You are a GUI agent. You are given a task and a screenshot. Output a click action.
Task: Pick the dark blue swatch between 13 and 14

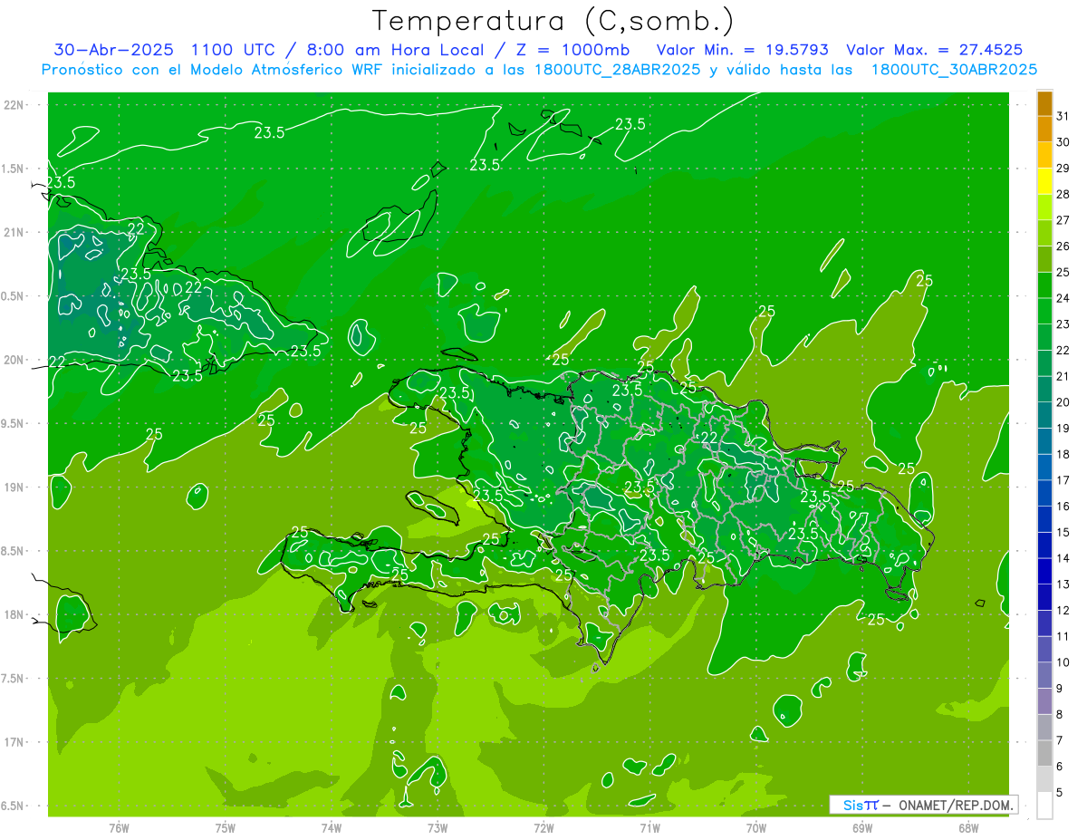tap(1044, 572)
